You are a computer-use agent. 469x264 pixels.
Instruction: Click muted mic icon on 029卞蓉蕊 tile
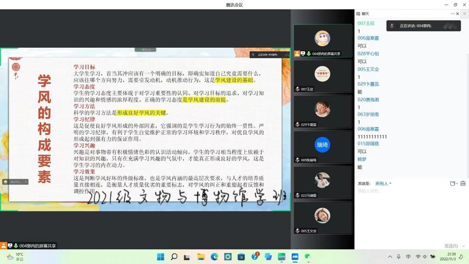point(297,125)
